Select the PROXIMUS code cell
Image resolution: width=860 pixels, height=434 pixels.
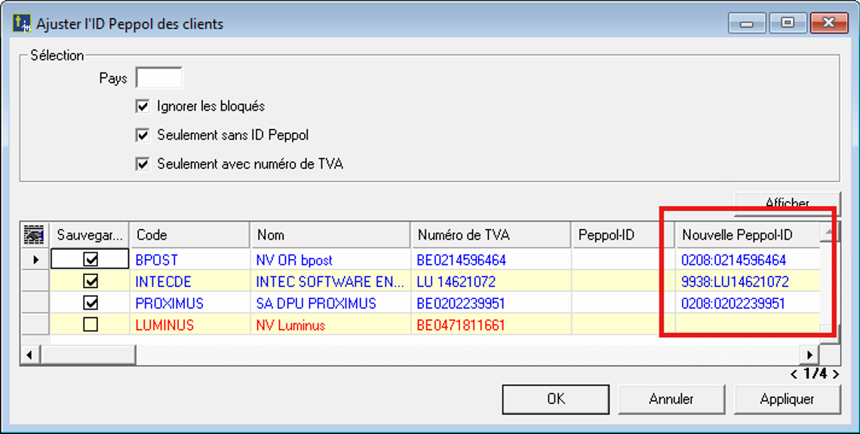pos(170,304)
